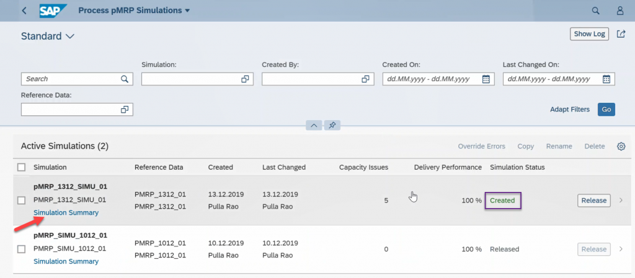Select the pMRP_SIMU_1012_01 row checkbox
Screen dimensions: 635x278
22,250
